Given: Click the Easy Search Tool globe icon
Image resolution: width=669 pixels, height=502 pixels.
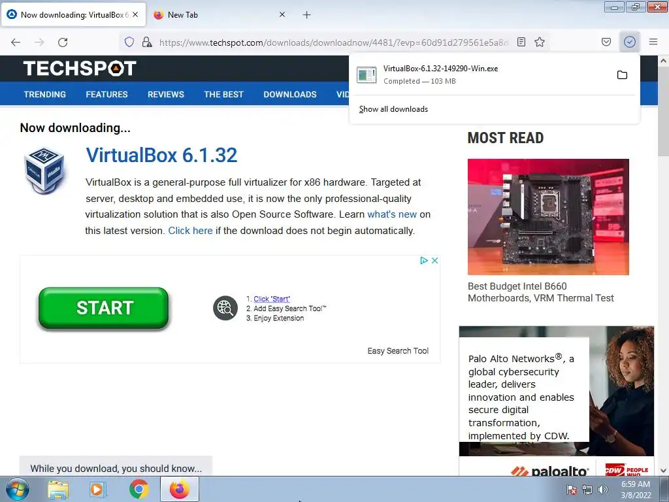Looking at the screenshot, I should [x=225, y=308].
